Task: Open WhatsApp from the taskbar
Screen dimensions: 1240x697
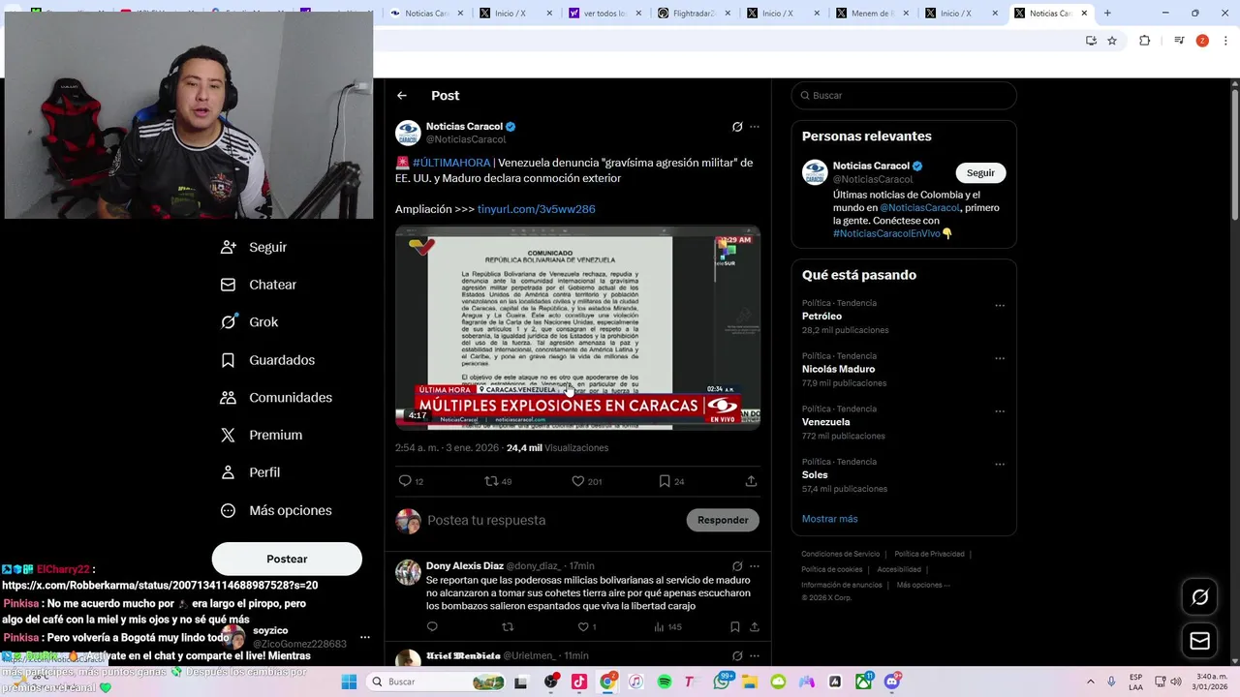Action: pos(722,682)
